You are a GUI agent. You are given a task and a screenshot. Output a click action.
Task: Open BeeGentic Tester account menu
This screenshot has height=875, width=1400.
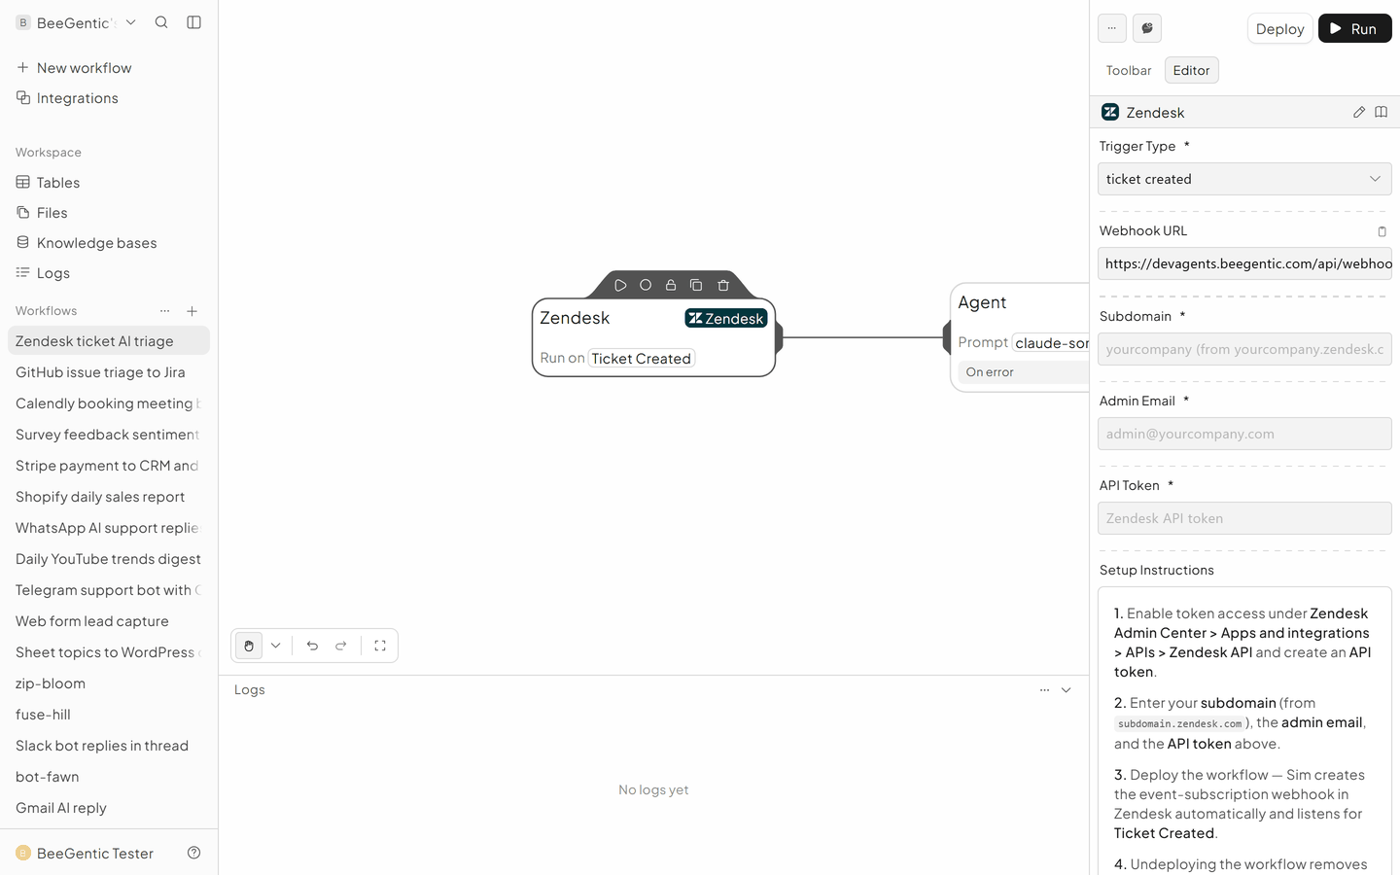[85, 854]
